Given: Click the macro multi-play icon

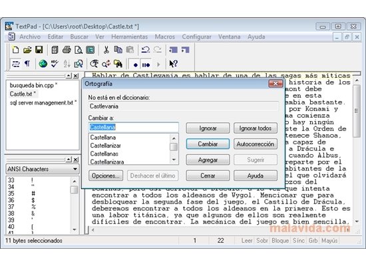Looking at the screenshot, I should click(x=146, y=65).
